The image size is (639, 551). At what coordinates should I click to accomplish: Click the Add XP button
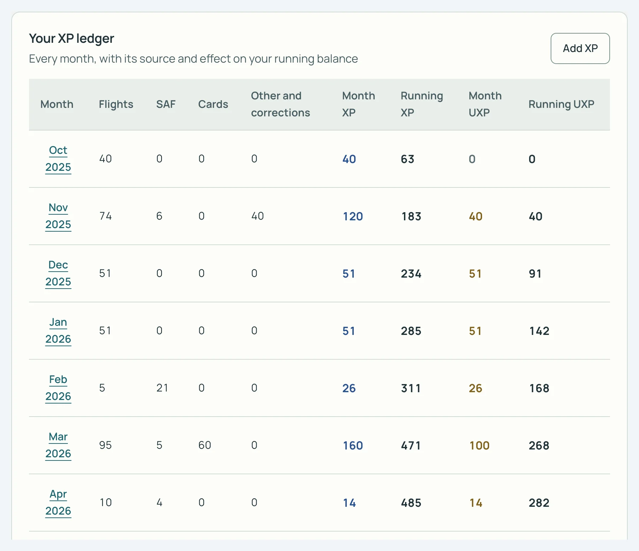pyautogui.click(x=580, y=48)
